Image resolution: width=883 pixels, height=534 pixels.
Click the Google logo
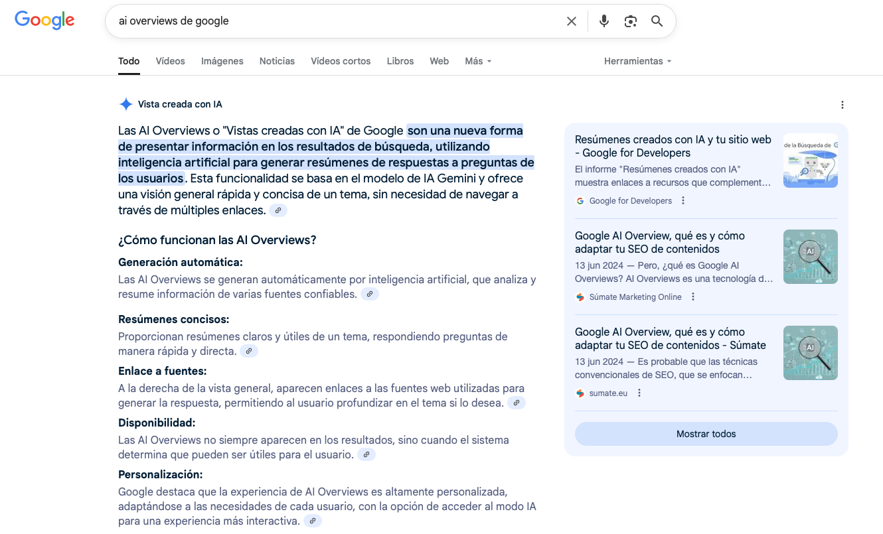(x=44, y=21)
